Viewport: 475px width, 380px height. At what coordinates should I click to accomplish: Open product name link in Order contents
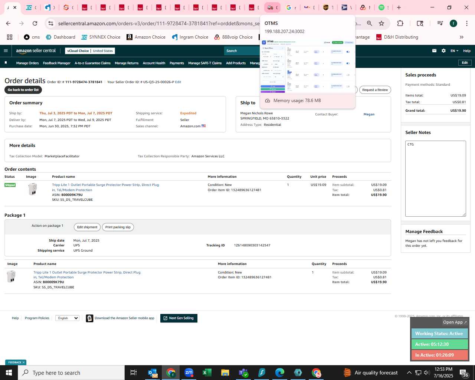click(x=105, y=187)
